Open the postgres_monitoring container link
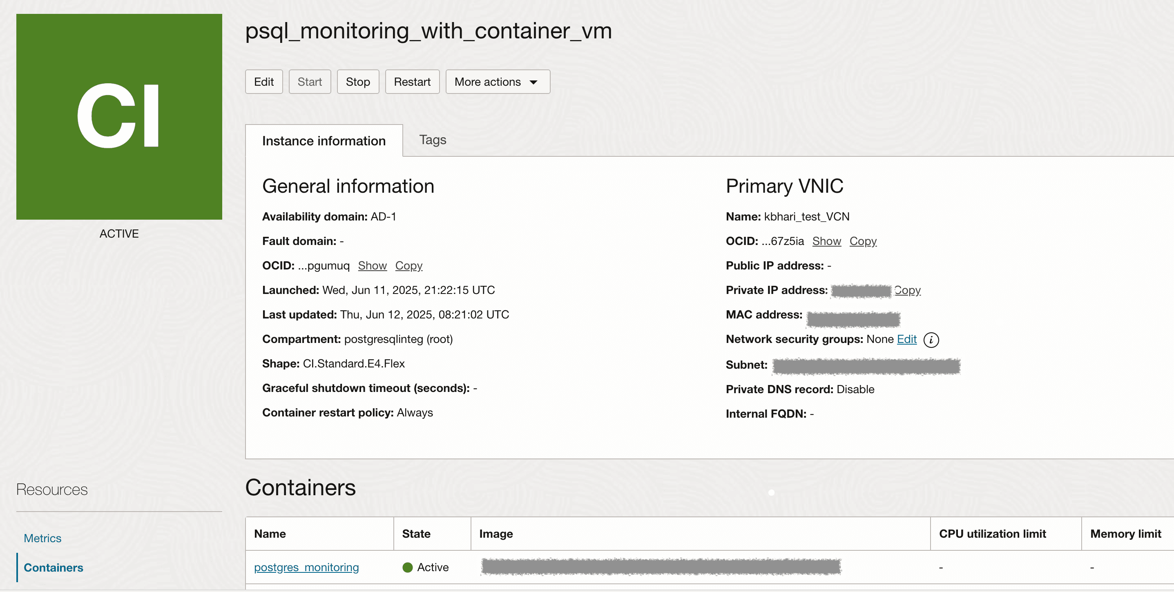 [306, 568]
